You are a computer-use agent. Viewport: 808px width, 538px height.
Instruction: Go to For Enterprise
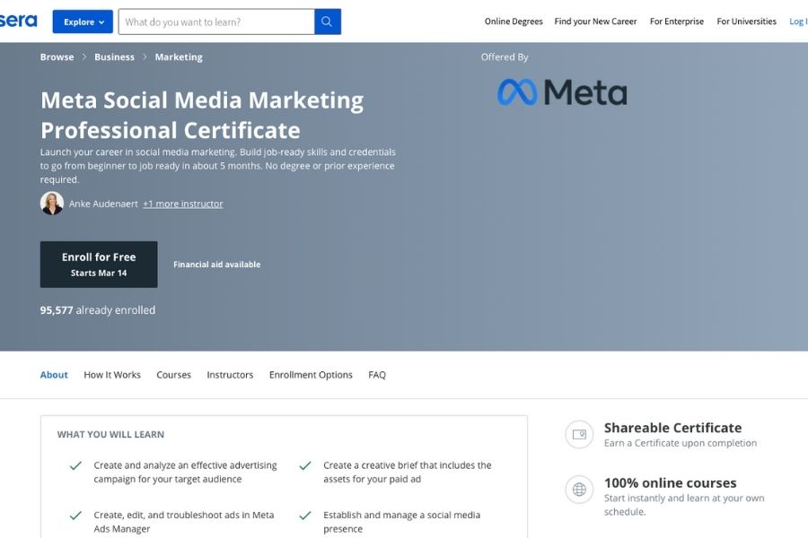tap(677, 22)
